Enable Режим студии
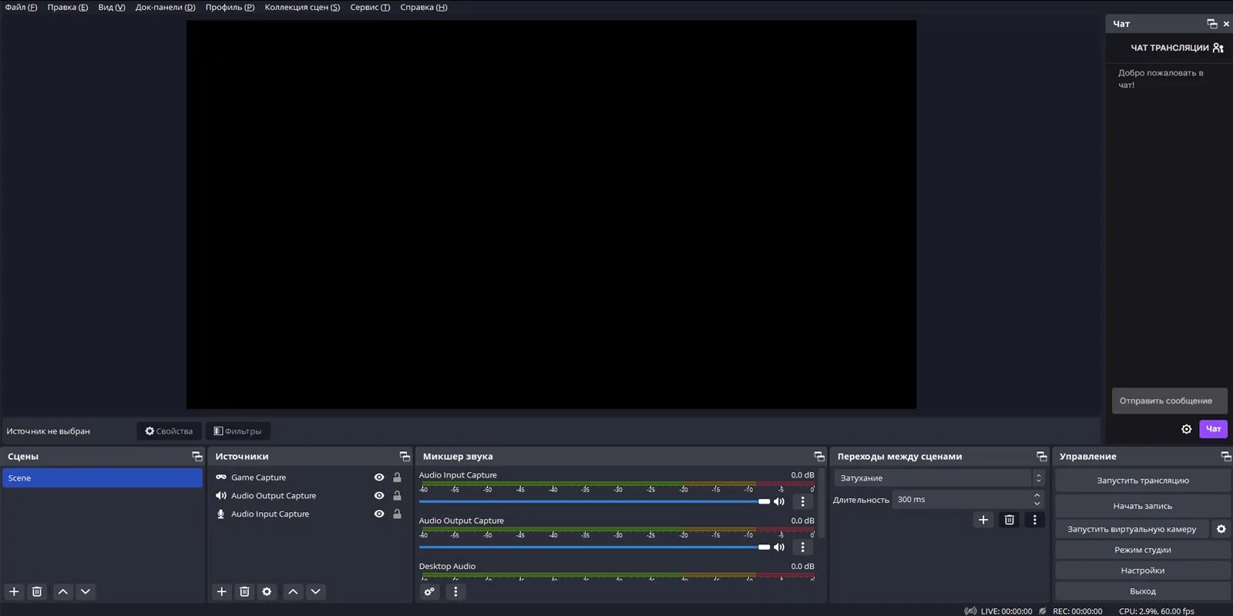Viewport: 1233px width, 616px height. pos(1143,550)
